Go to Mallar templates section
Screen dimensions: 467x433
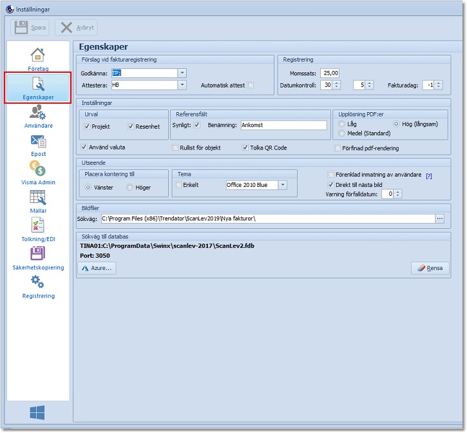click(38, 200)
